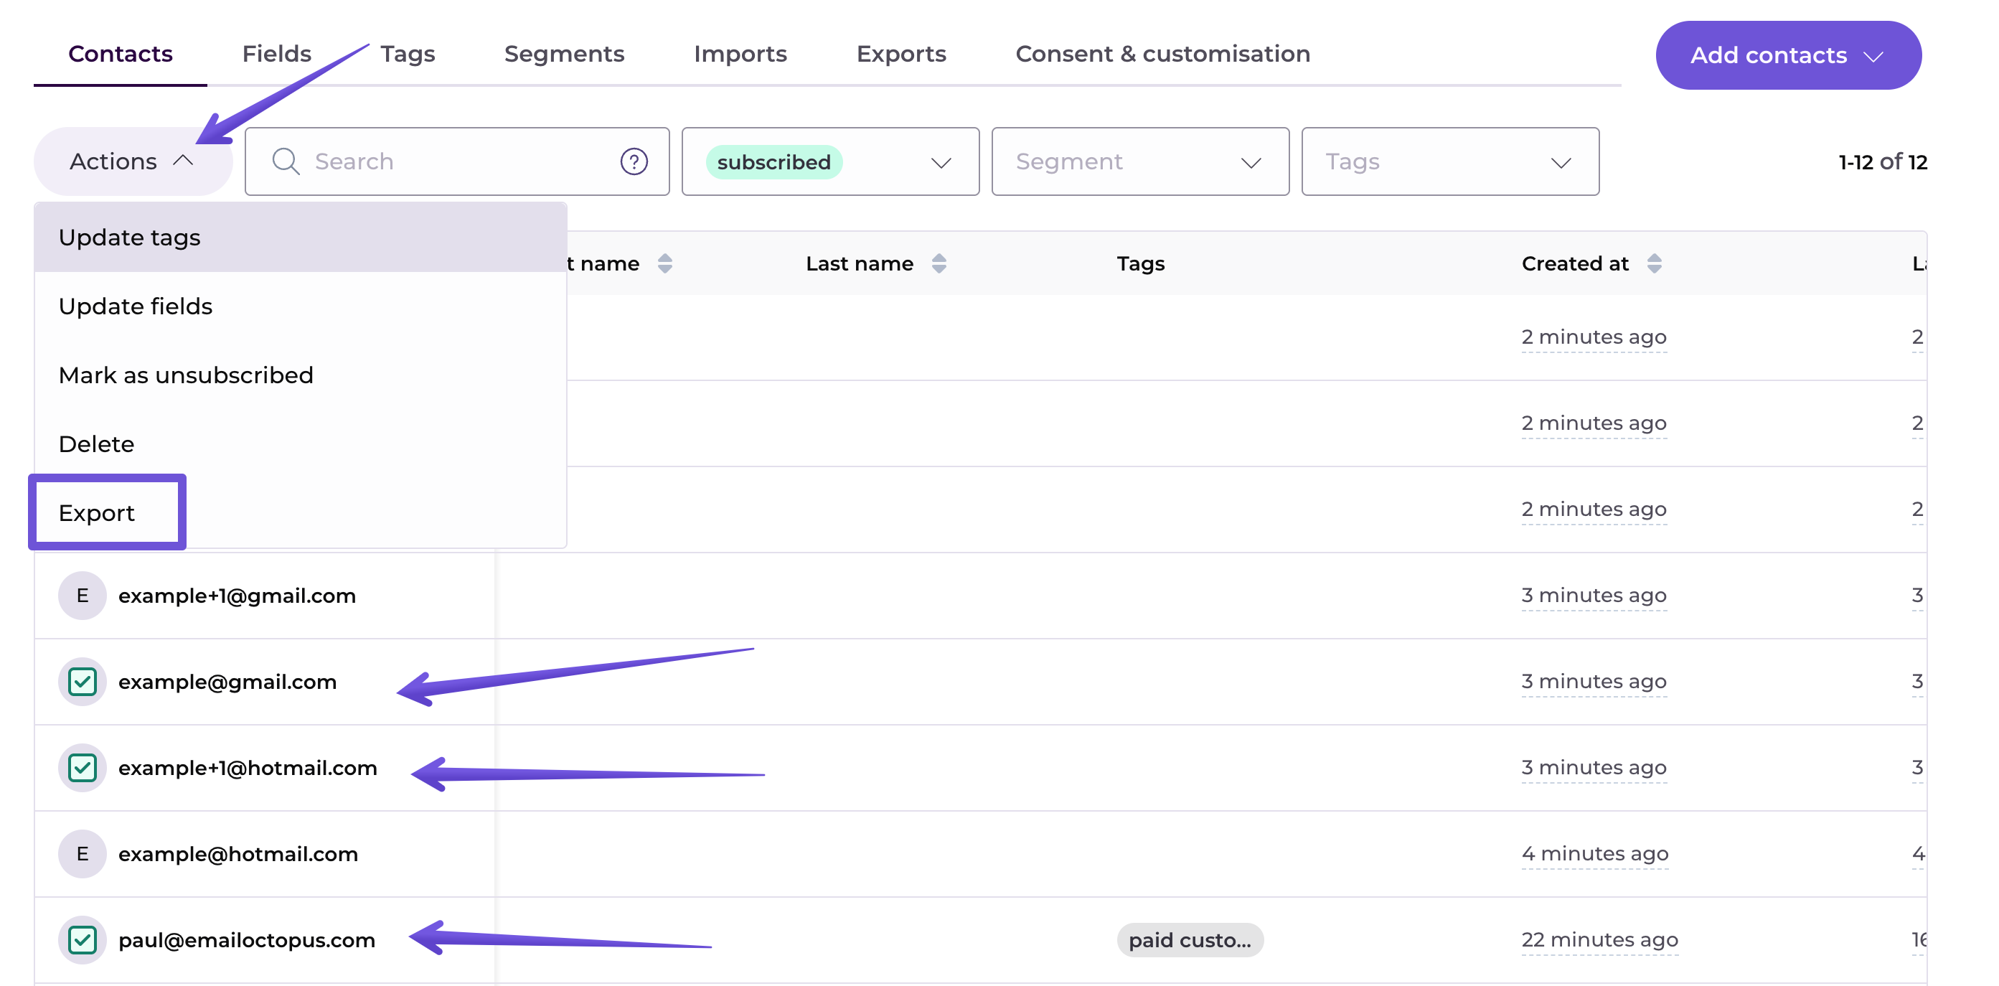Screen dimensions: 1999x986
Task: Click the paid customer tag badge
Action: pos(1189,939)
